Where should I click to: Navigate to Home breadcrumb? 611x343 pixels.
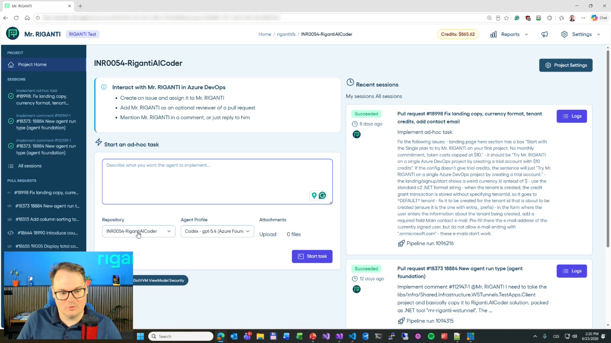click(265, 34)
